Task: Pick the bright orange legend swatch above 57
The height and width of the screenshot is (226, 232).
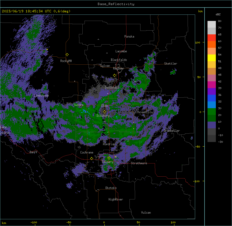Action: (x=212, y=44)
